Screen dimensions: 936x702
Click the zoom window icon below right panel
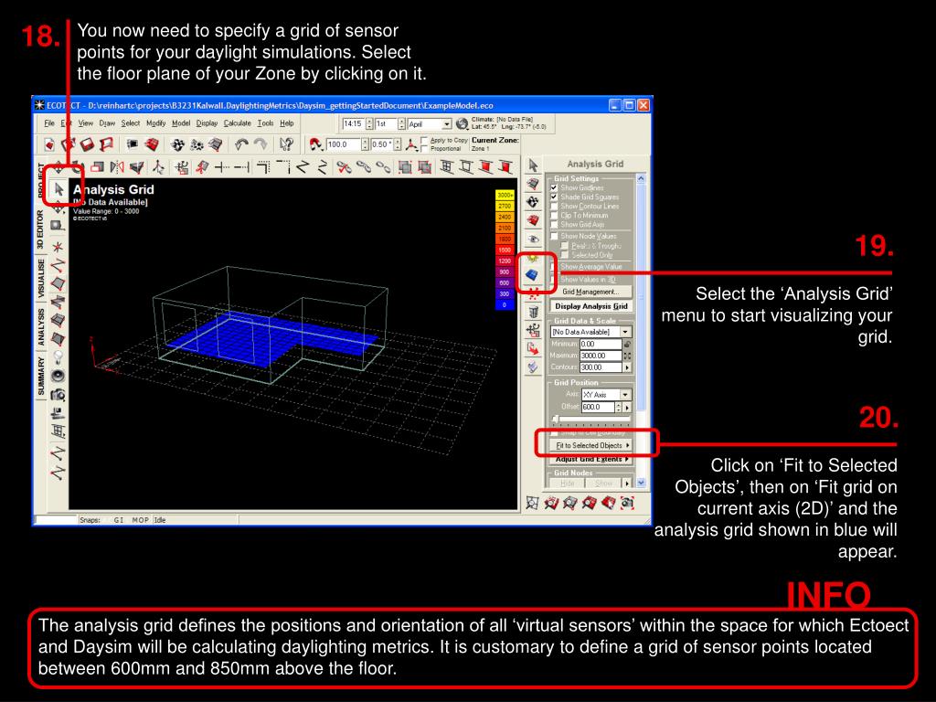coord(532,504)
